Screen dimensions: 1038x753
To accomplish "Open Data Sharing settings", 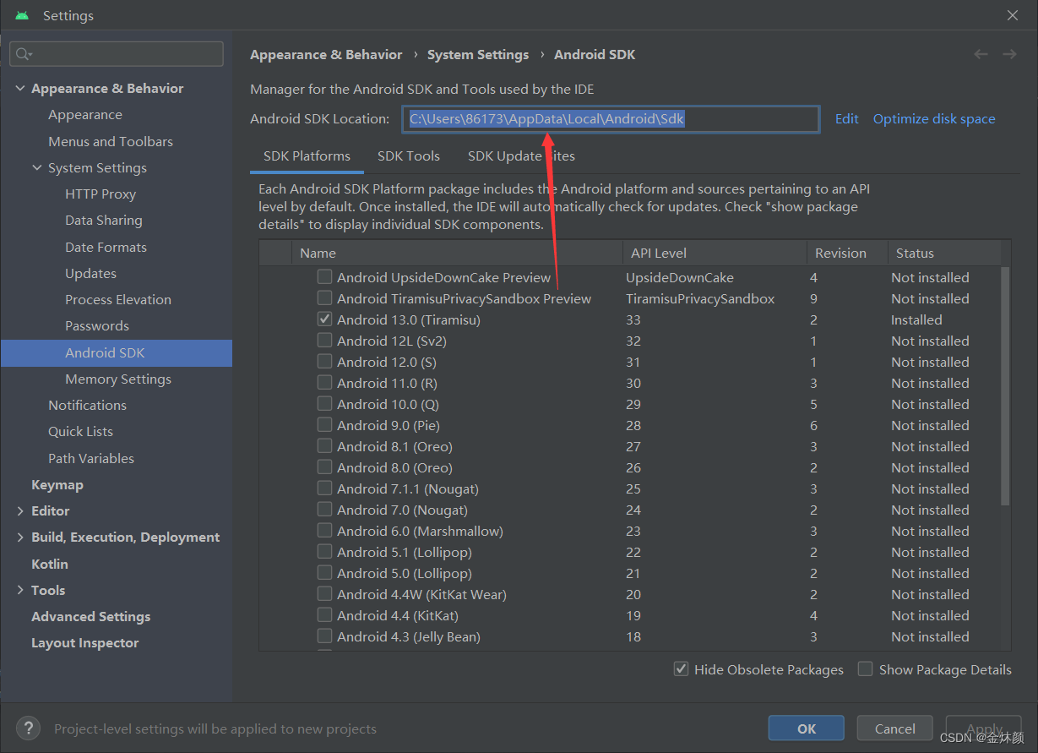I will pyautogui.click(x=103, y=220).
